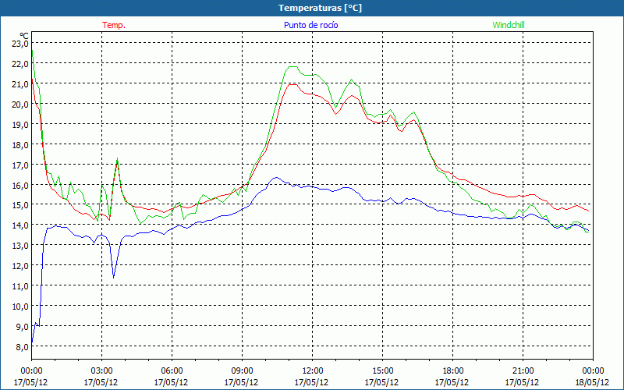The width and height of the screenshot is (624, 390).
Task: Click the 13,0 y-axis value
Action: (x=20, y=246)
